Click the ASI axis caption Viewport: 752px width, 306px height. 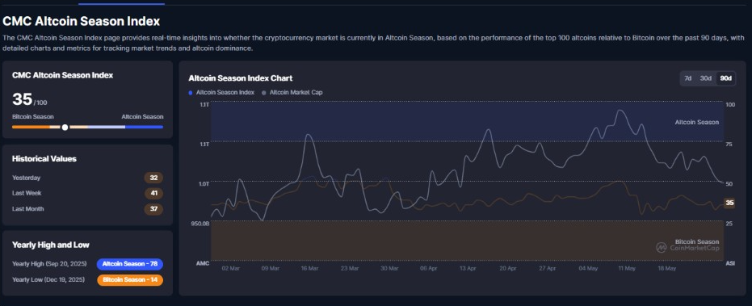[730, 263]
